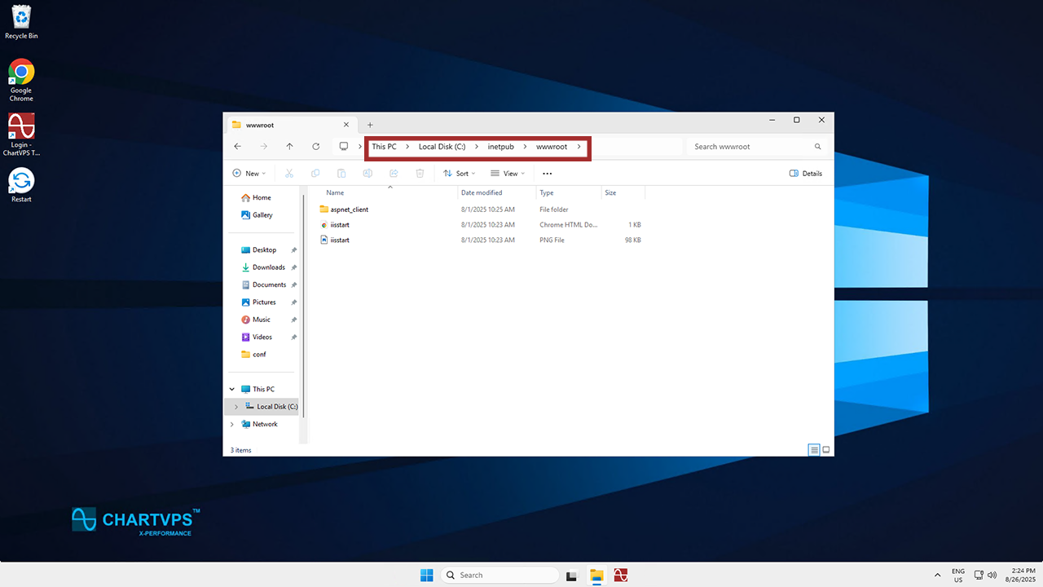1043x587 pixels.
Task: Collapse the This PC tree node
Action: pyautogui.click(x=232, y=390)
